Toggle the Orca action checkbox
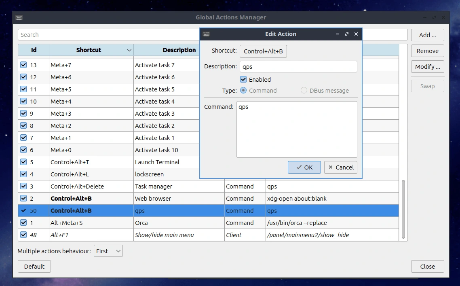The height and width of the screenshot is (286, 460). click(x=23, y=222)
